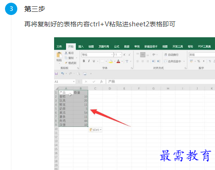Apply comma style number format
Screen dimensions: 215x170
[204, 61]
